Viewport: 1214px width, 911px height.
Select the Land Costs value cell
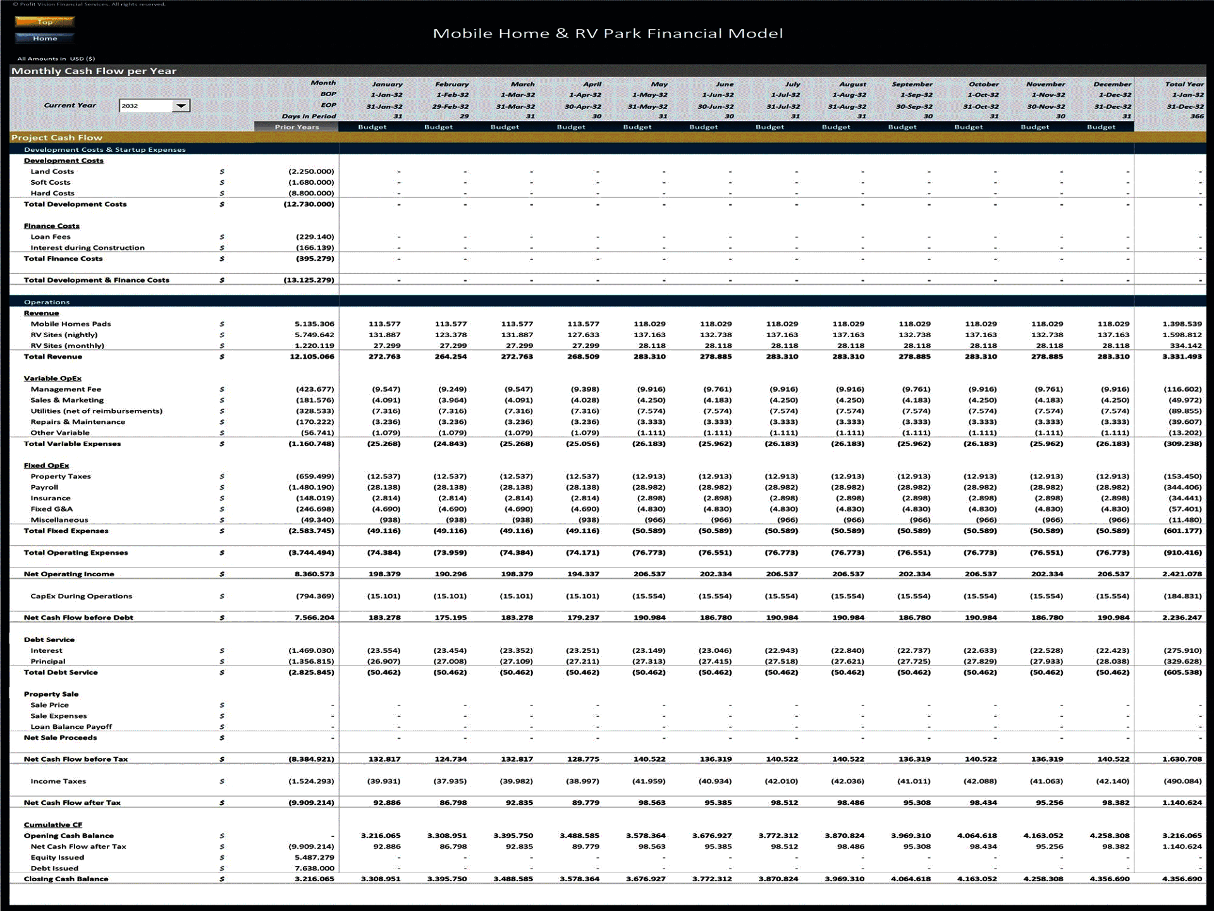point(310,171)
